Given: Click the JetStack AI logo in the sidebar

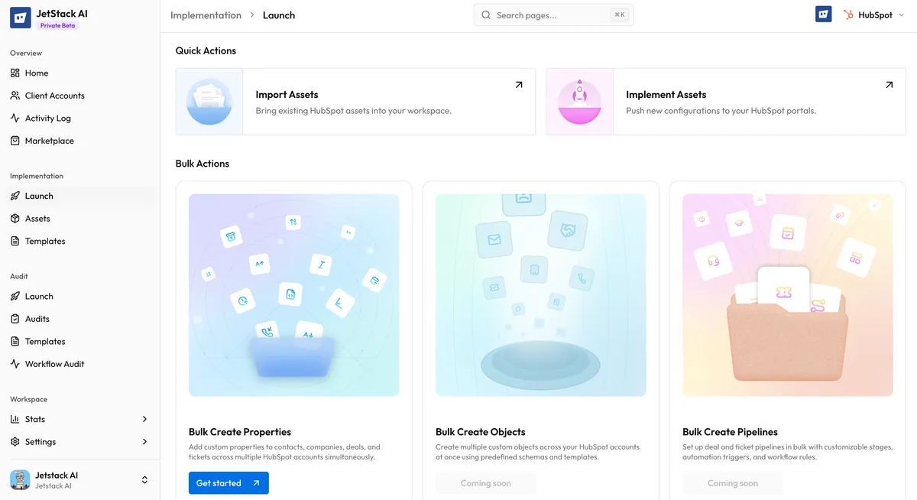Looking at the screenshot, I should (21, 17).
